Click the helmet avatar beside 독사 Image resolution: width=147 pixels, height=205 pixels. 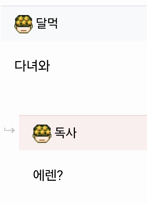[42, 134]
